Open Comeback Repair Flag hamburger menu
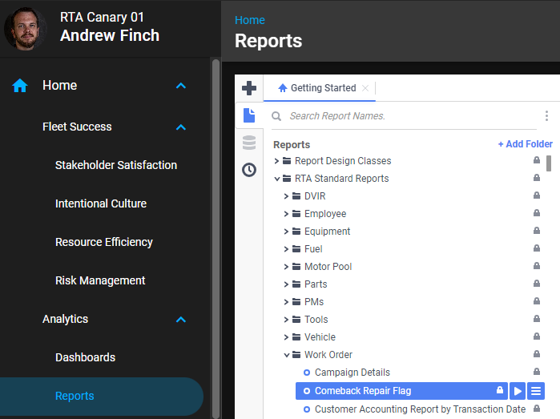Image resolution: width=560 pixels, height=419 pixels. click(536, 390)
